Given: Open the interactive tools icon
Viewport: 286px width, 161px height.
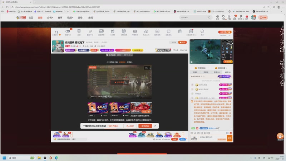Looking at the screenshot, I should click(x=146, y=31).
